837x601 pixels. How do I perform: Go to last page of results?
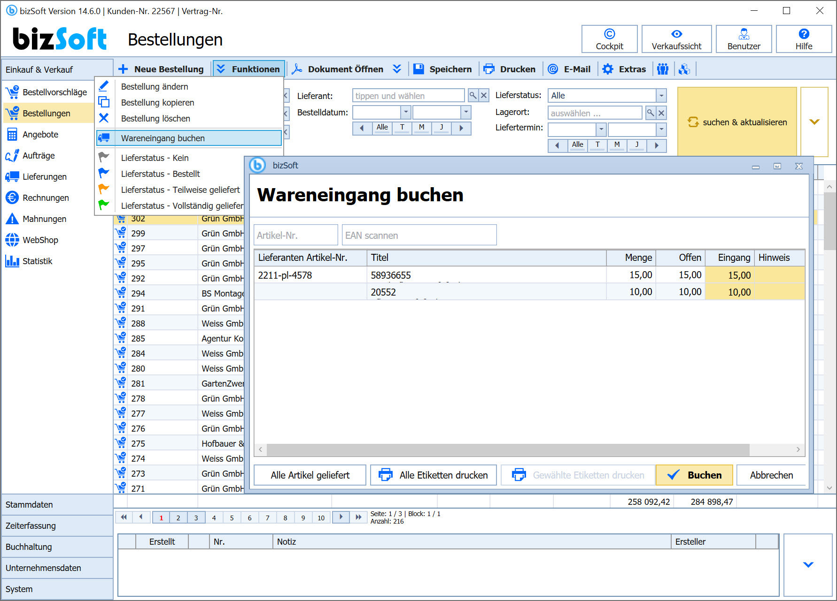coord(358,517)
